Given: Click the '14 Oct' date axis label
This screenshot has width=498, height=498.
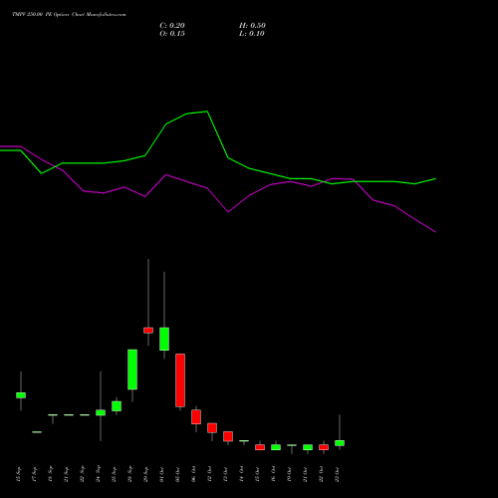Looking at the screenshot, I should [x=241, y=474].
